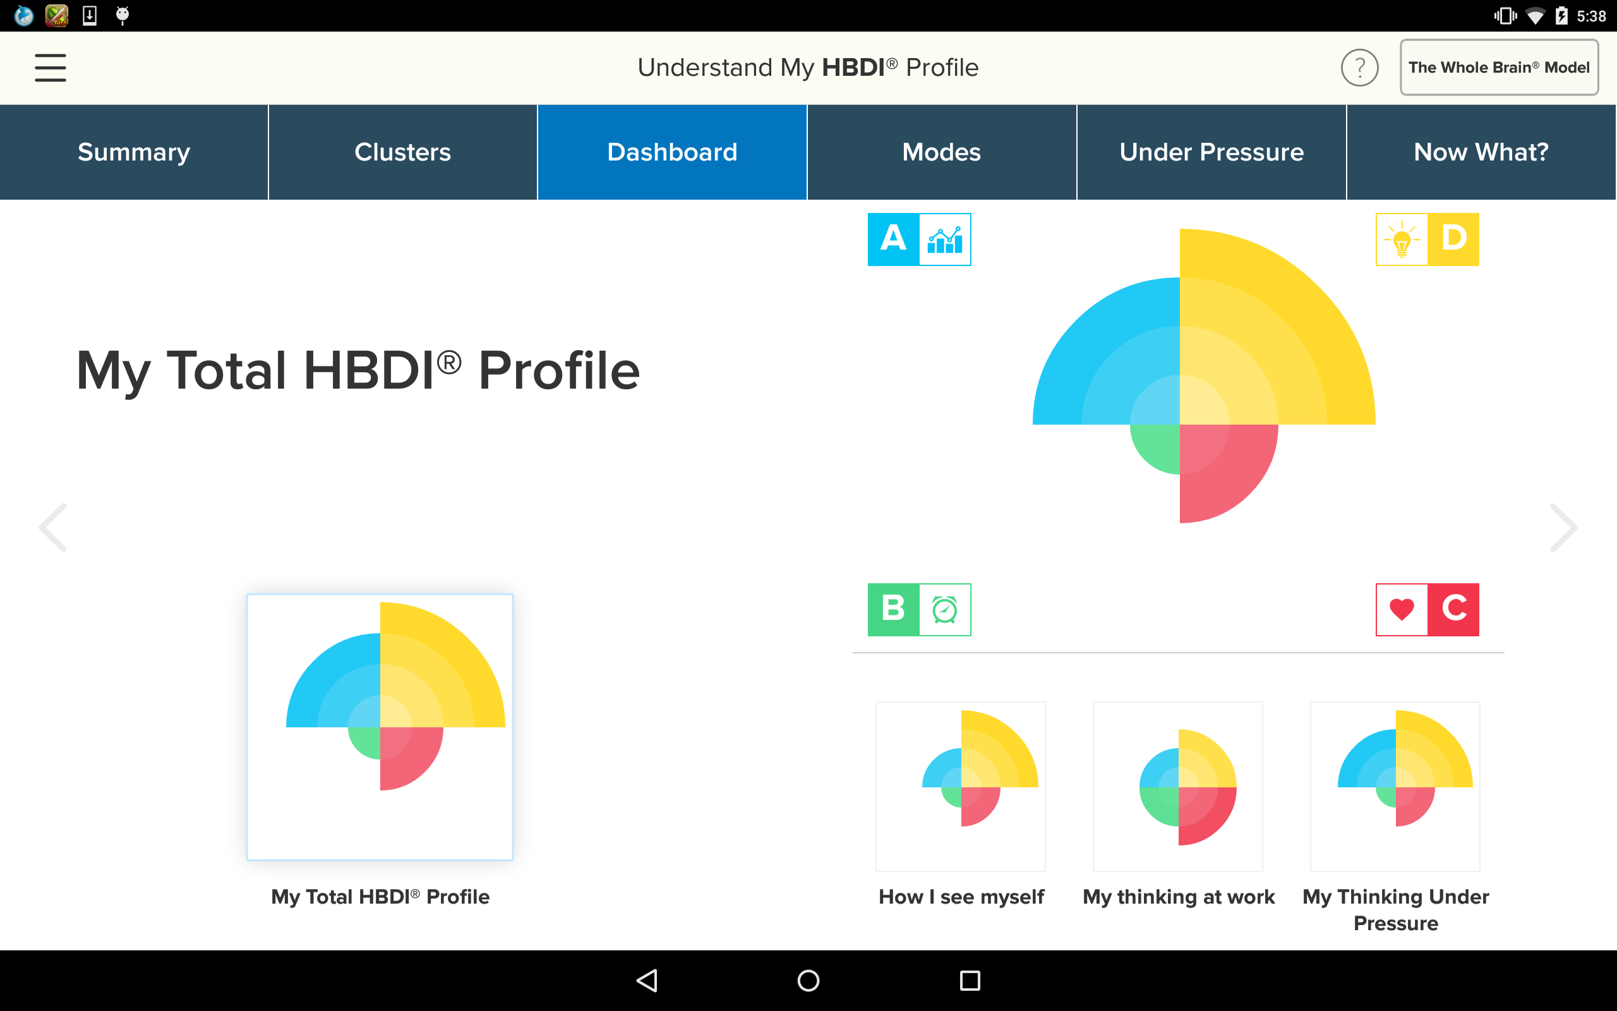Tap the C quadrant heart icon
The width and height of the screenshot is (1617, 1011).
(1402, 609)
